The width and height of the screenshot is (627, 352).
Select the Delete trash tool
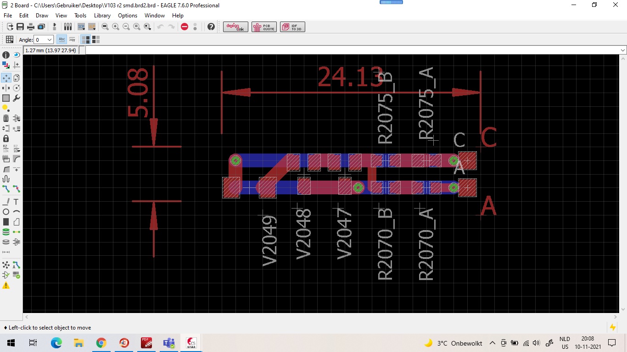click(6, 118)
